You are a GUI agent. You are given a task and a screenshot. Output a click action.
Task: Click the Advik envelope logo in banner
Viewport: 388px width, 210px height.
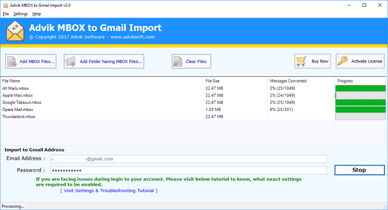click(x=16, y=31)
